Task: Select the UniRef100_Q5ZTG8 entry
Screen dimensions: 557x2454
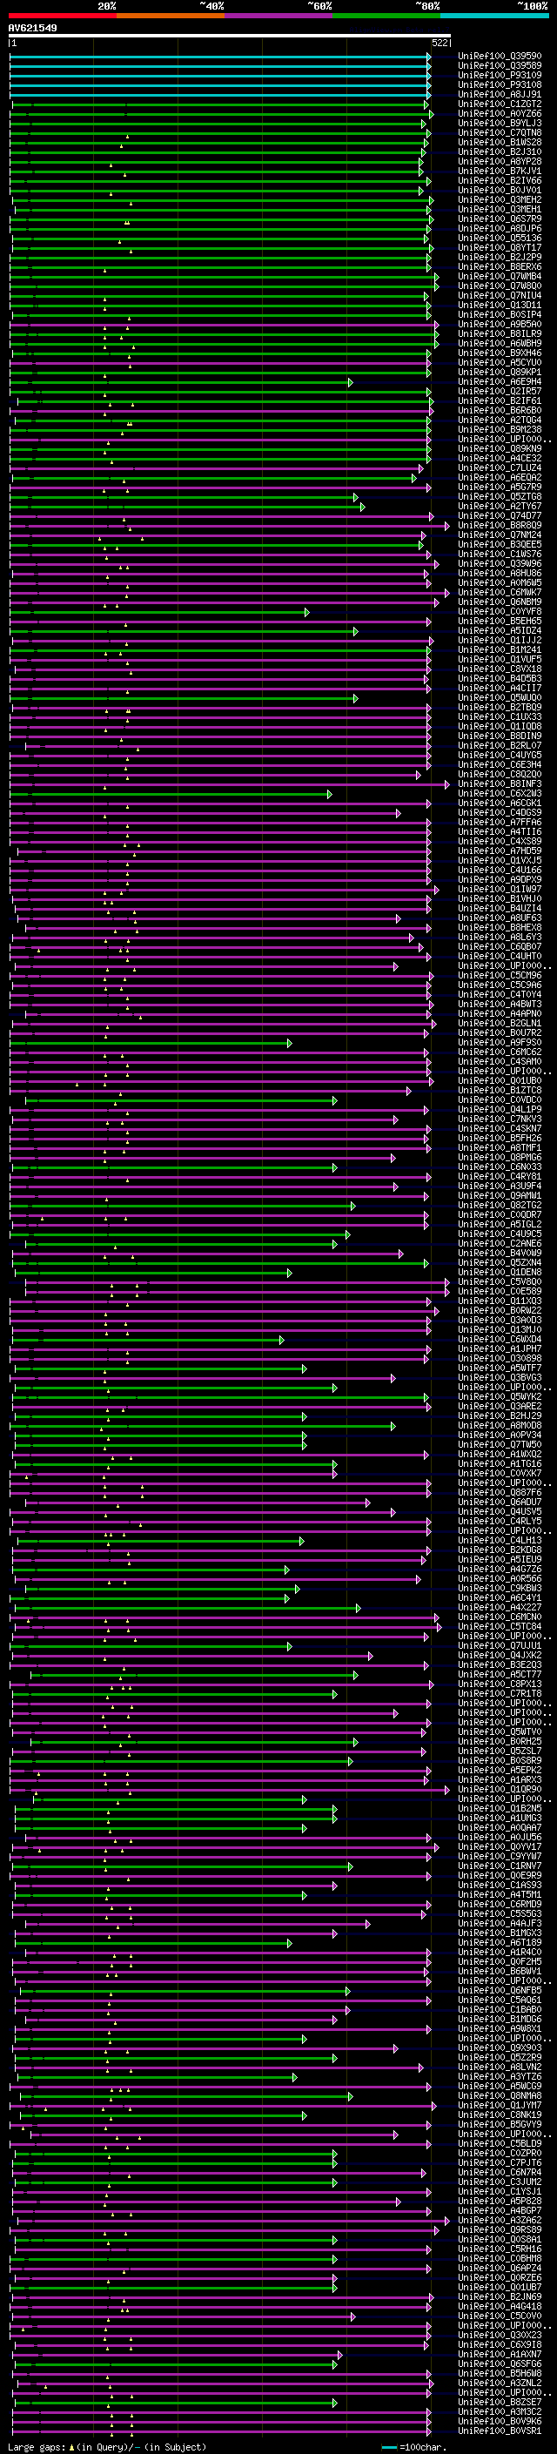Action: click(x=500, y=496)
